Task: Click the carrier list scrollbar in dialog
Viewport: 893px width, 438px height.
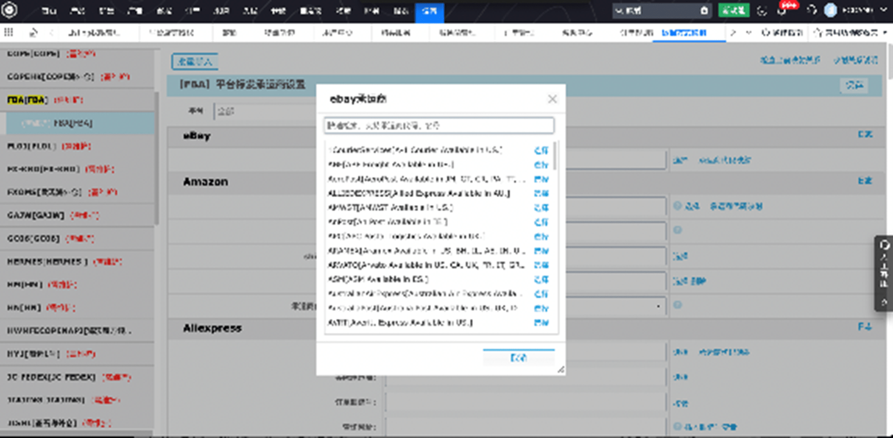Action: pyautogui.click(x=555, y=156)
